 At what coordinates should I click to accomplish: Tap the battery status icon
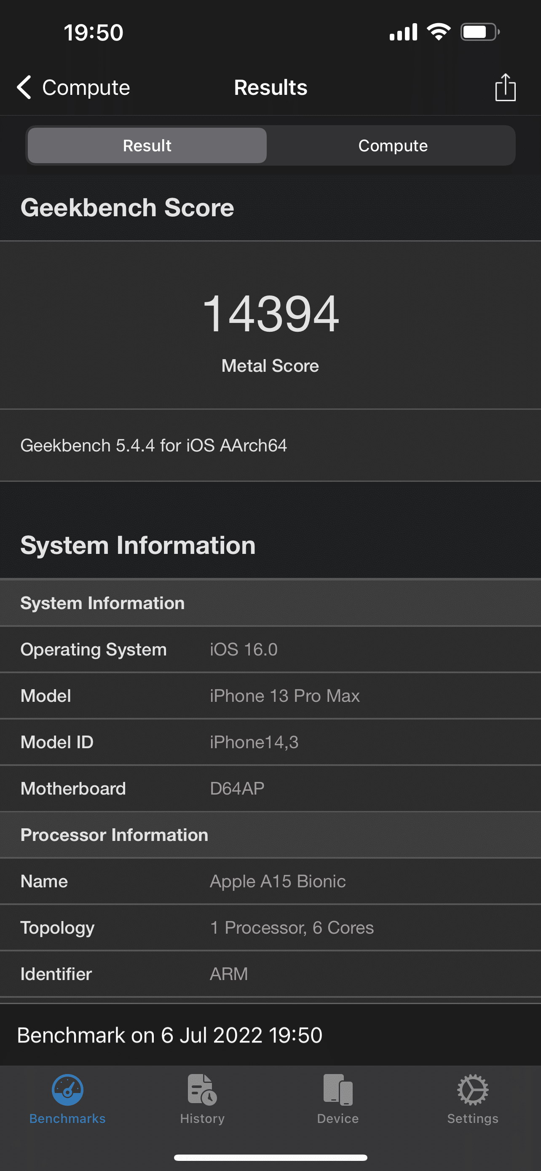[479, 32]
